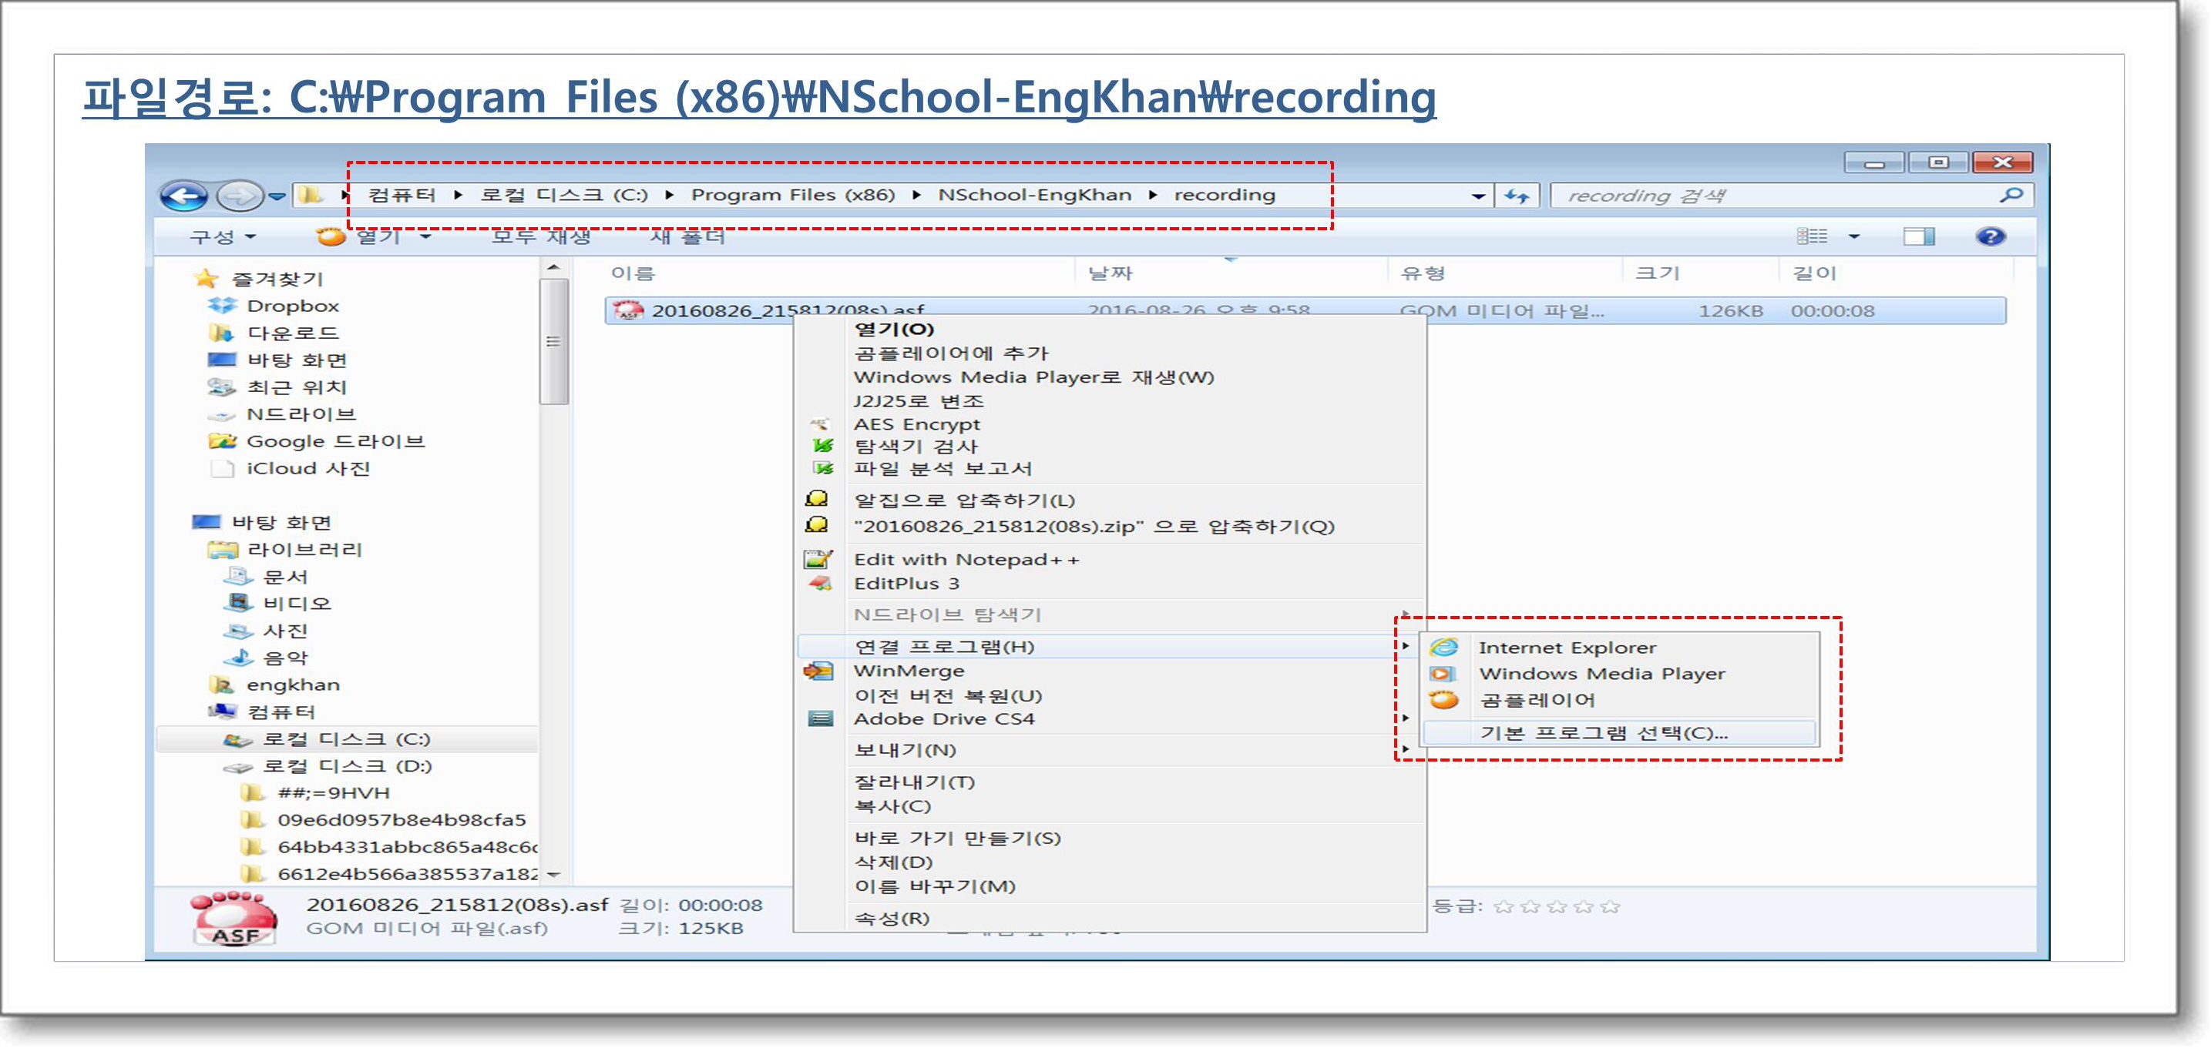This screenshot has width=2211, height=1048.
Task: Open the ##;=9HVH folder
Action: point(333,792)
